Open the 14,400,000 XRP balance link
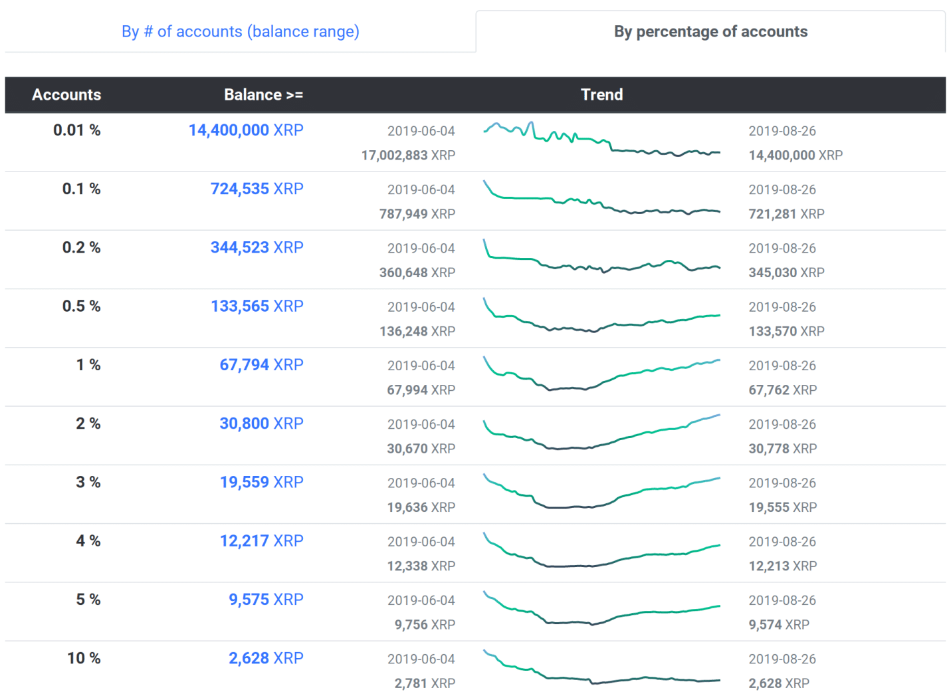 click(x=245, y=130)
